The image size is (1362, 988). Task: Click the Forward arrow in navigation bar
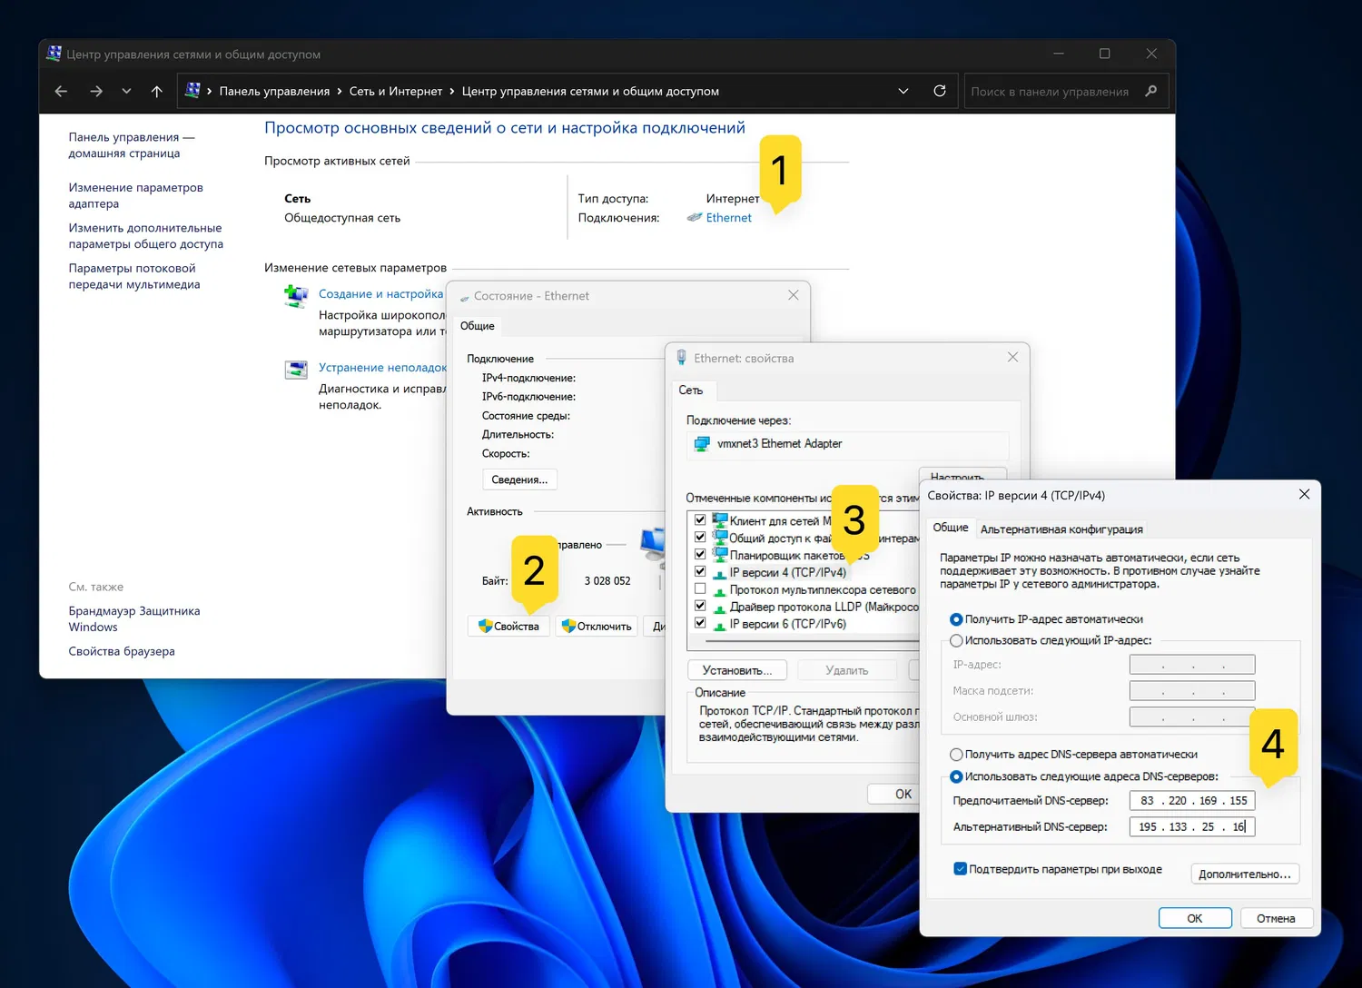point(96,92)
